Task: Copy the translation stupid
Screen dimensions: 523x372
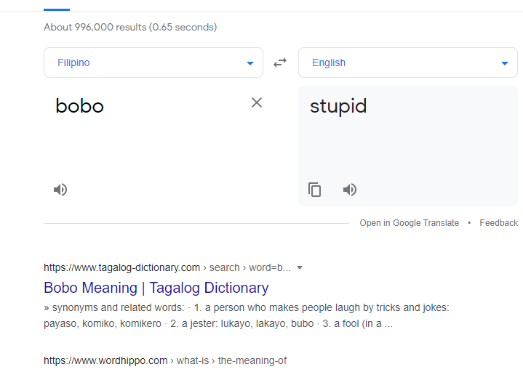Action: tap(314, 190)
